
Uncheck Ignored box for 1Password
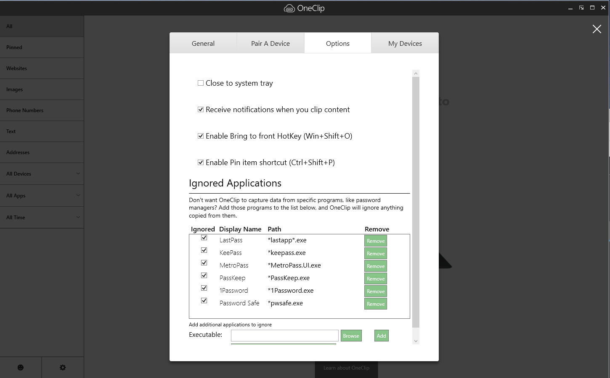204,288
